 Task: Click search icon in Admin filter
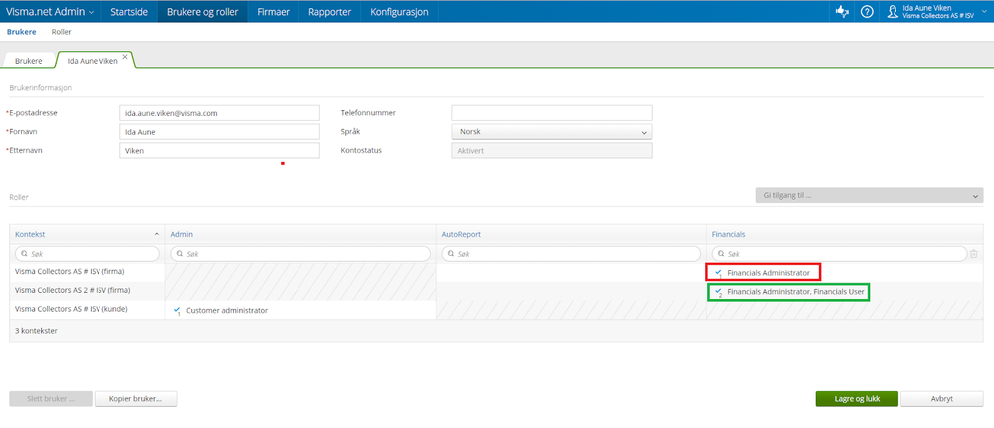point(179,254)
